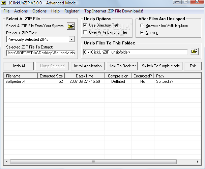Screen dimensions: 205x169
Task: Click the Deflated compression cell
Action: coord(118,81)
